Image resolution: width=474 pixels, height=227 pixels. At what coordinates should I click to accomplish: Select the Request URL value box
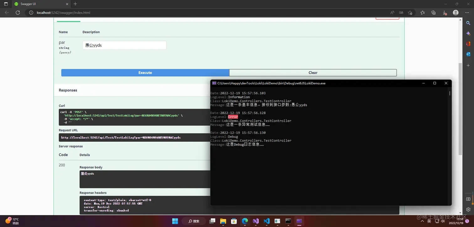click(135, 137)
